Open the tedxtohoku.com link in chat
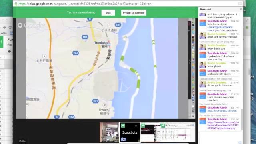The image size is (256, 144). tap(222, 111)
